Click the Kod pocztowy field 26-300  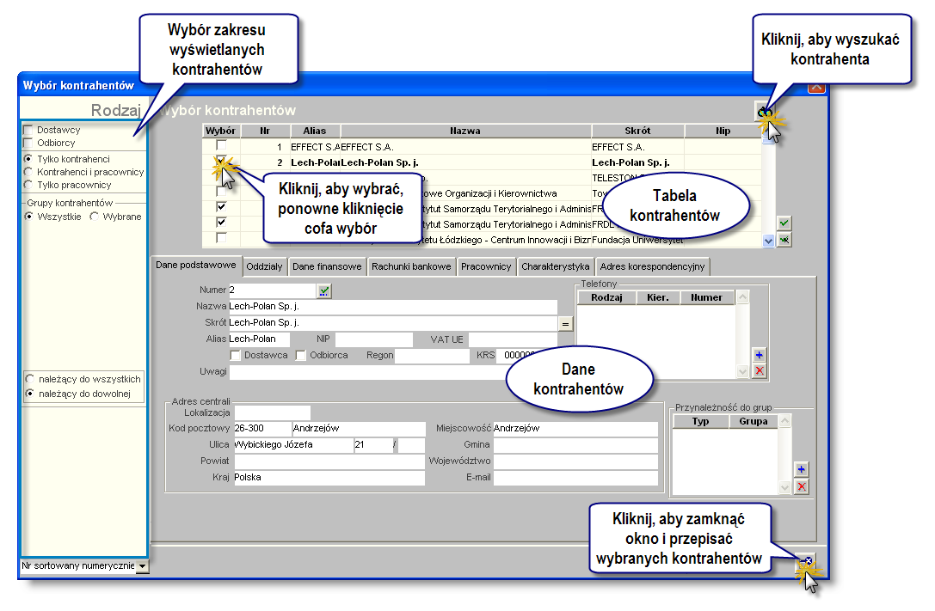pyautogui.click(x=261, y=428)
